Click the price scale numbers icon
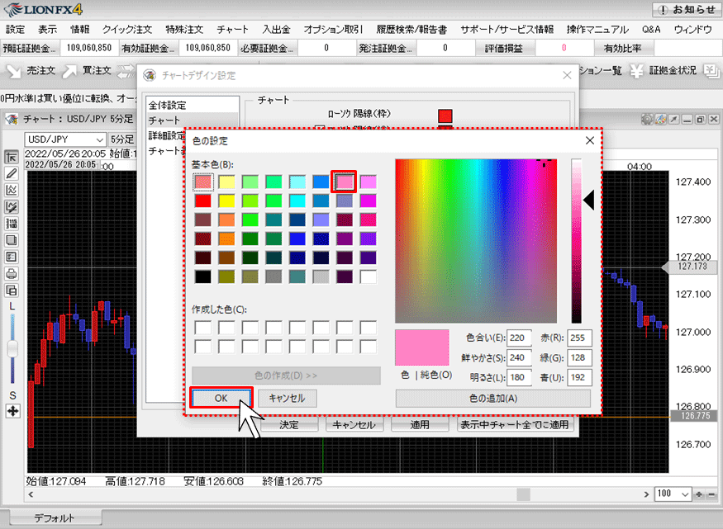This screenshot has height=529, width=723. pos(12,224)
